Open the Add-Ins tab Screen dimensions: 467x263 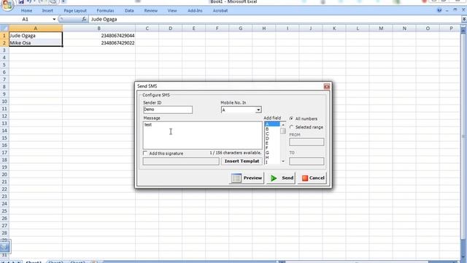pyautogui.click(x=195, y=11)
